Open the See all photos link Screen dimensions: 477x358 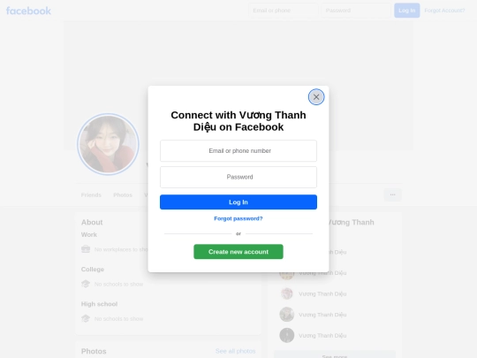(235, 351)
